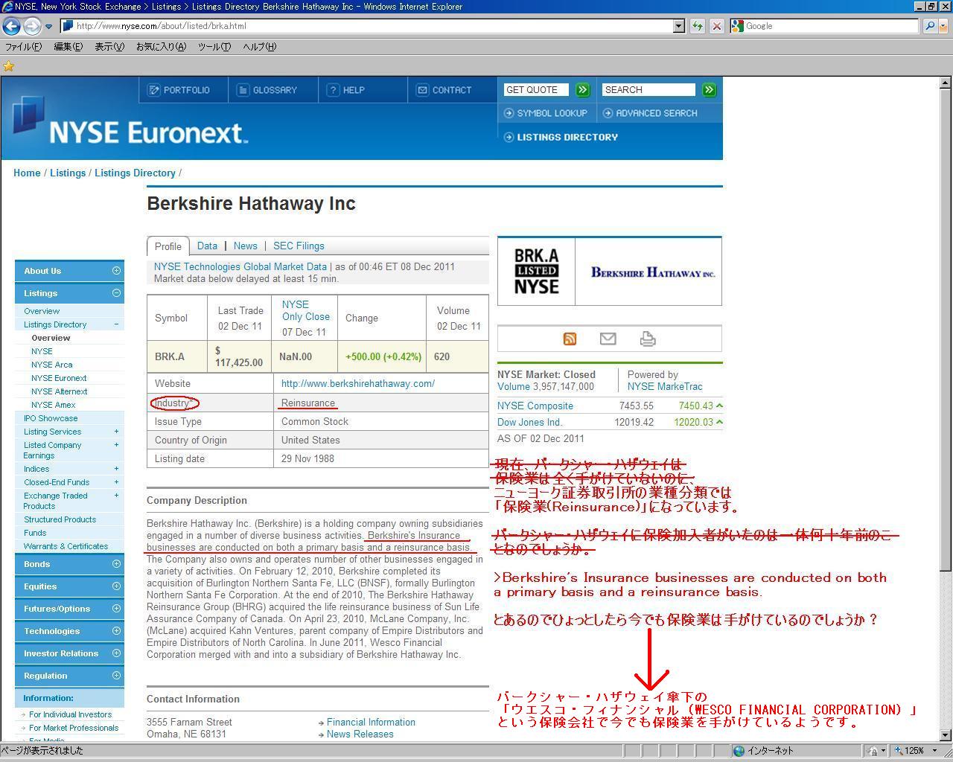Click the SEARCH input field
The width and height of the screenshot is (953, 762).
point(648,90)
